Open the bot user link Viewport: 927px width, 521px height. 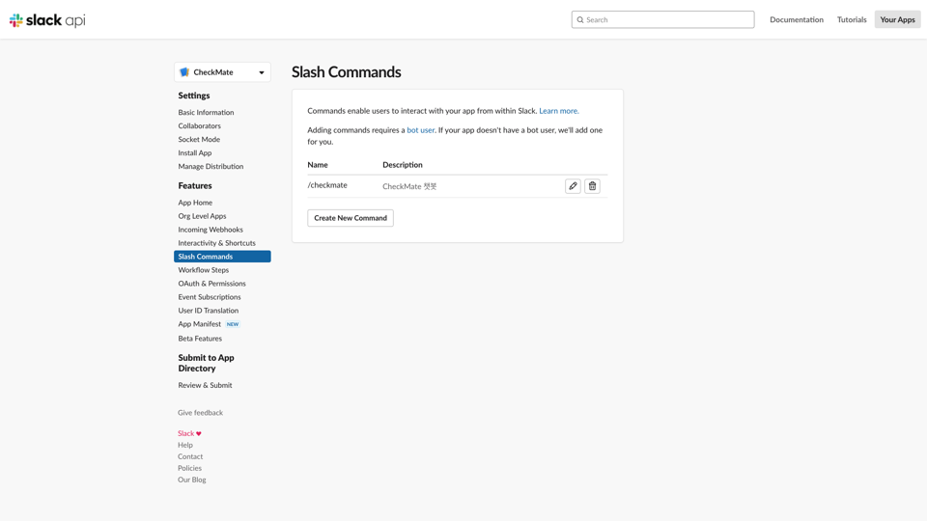(x=420, y=130)
